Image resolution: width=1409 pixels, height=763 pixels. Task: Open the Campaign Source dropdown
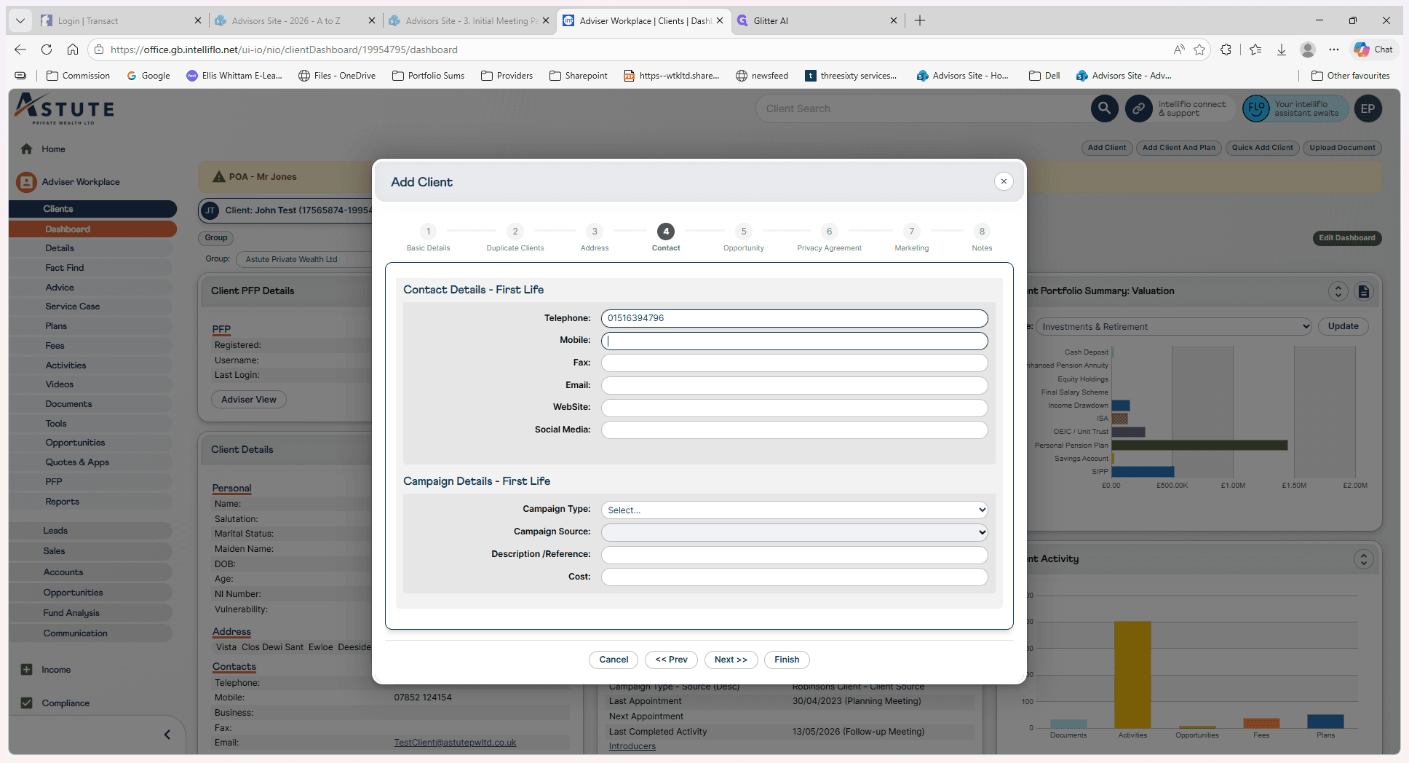794,532
